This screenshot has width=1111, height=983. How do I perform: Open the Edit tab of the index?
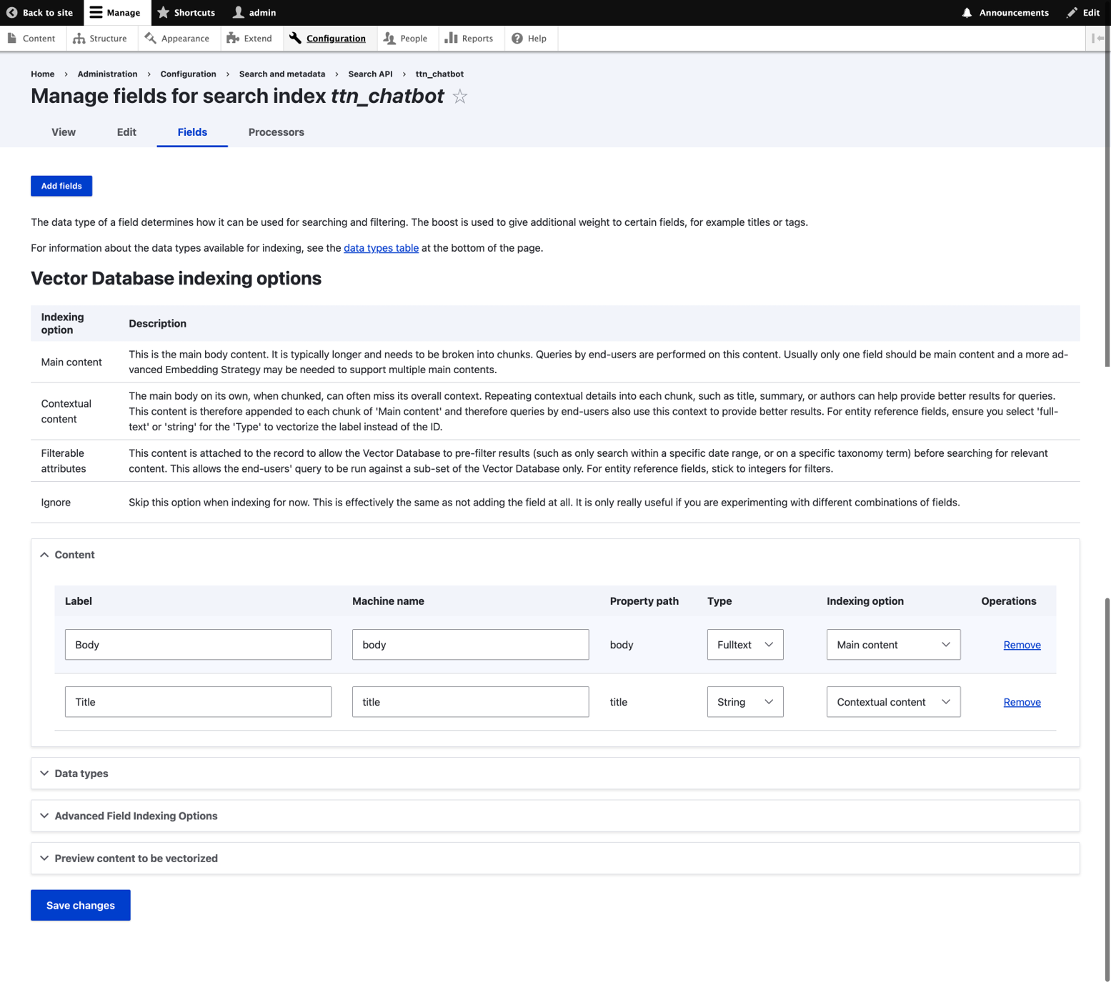(126, 132)
